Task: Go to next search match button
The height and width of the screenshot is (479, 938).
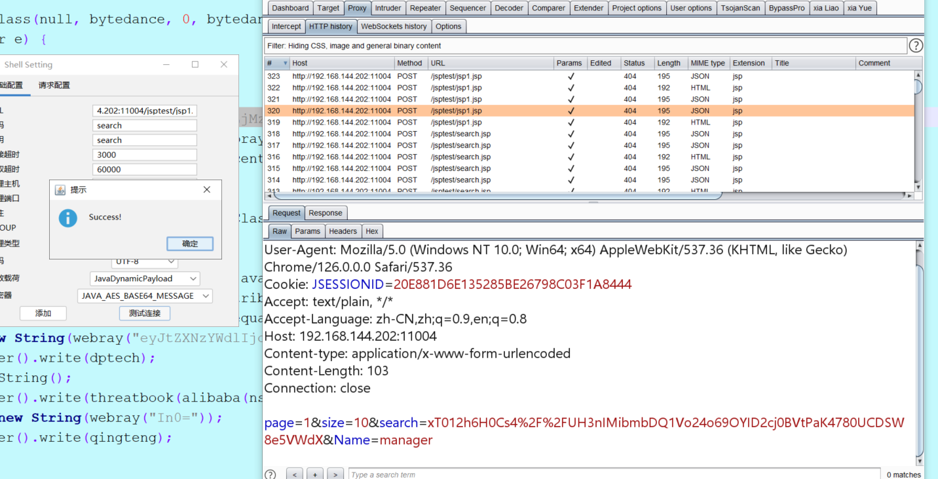Action: click(x=335, y=474)
